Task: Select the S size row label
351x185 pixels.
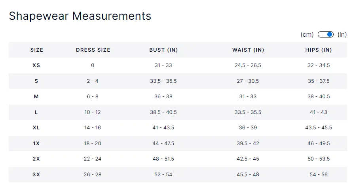Action: [x=36, y=81]
